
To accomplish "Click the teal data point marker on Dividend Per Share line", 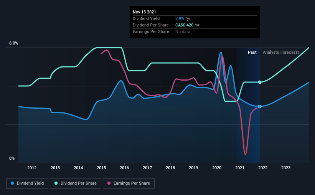I will point(260,82).
